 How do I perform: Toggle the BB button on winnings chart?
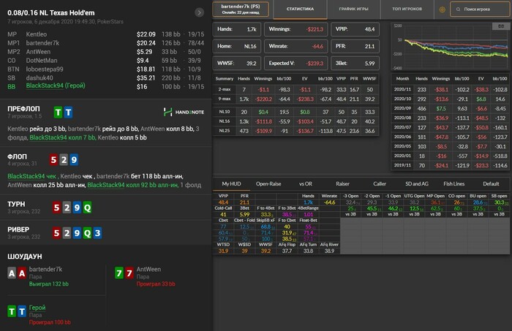point(501,26)
